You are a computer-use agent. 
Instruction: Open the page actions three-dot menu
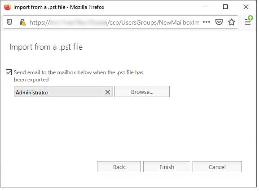[206, 22]
